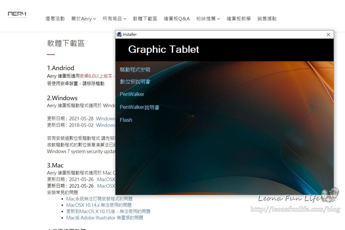Click the Flash option in installer
The width and height of the screenshot is (345, 230).
pyautogui.click(x=126, y=120)
